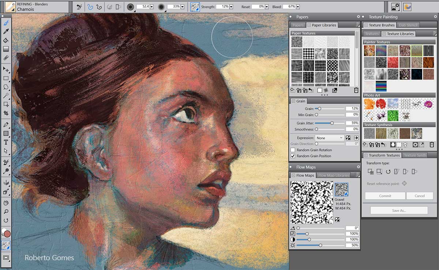
Task: Expand the Bleed value dropdown
Action: (x=298, y=7)
